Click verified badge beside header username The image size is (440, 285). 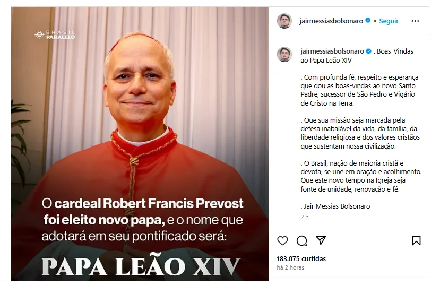click(368, 21)
